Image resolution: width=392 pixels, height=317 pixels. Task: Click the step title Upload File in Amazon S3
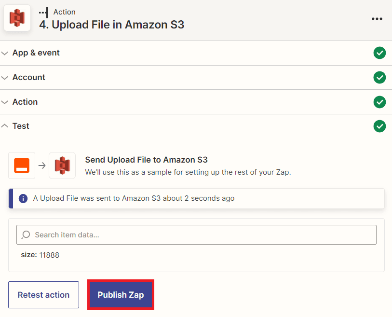point(111,25)
